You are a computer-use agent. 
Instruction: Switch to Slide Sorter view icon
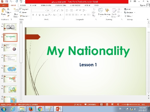107,104
